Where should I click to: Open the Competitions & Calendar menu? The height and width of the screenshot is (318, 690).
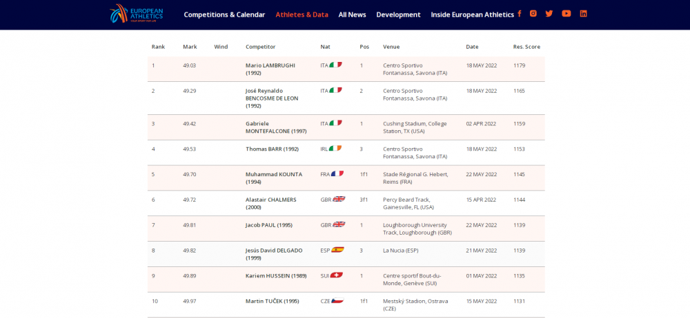click(224, 14)
